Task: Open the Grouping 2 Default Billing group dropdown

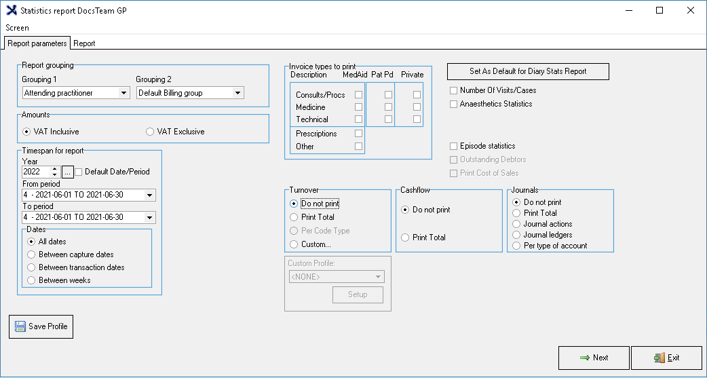Action: [237, 93]
